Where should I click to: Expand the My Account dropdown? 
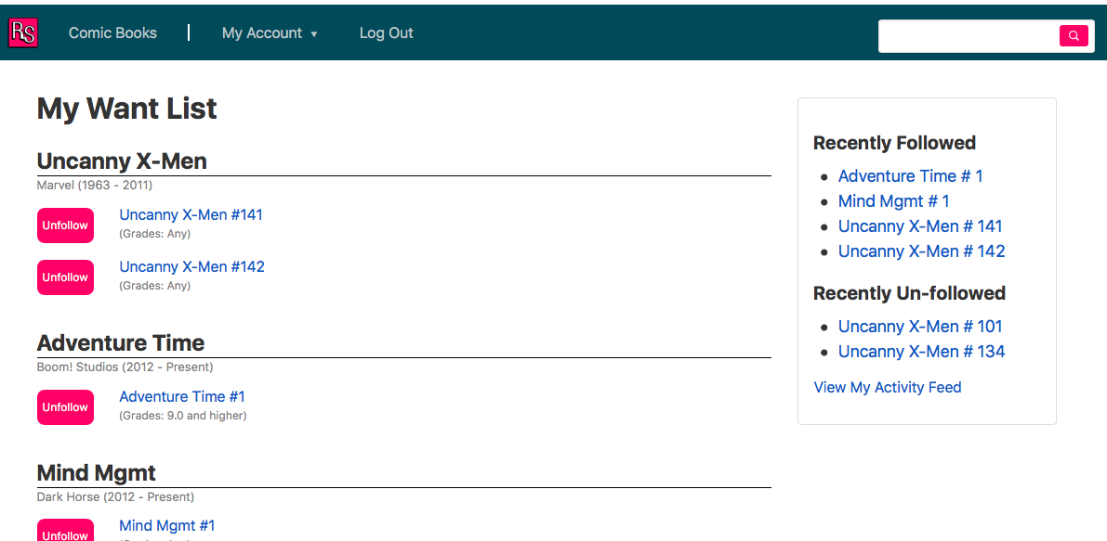270,33
